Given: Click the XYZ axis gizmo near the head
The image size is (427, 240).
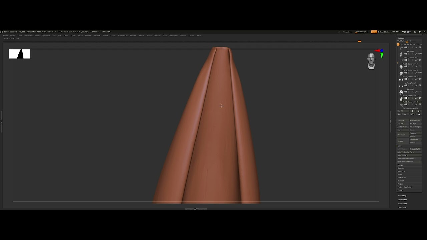Looking at the screenshot, I should [x=380, y=53].
